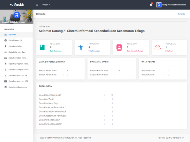This screenshot has width=190, height=142.
Task: Open the Data User link
Action: pos(169,51)
